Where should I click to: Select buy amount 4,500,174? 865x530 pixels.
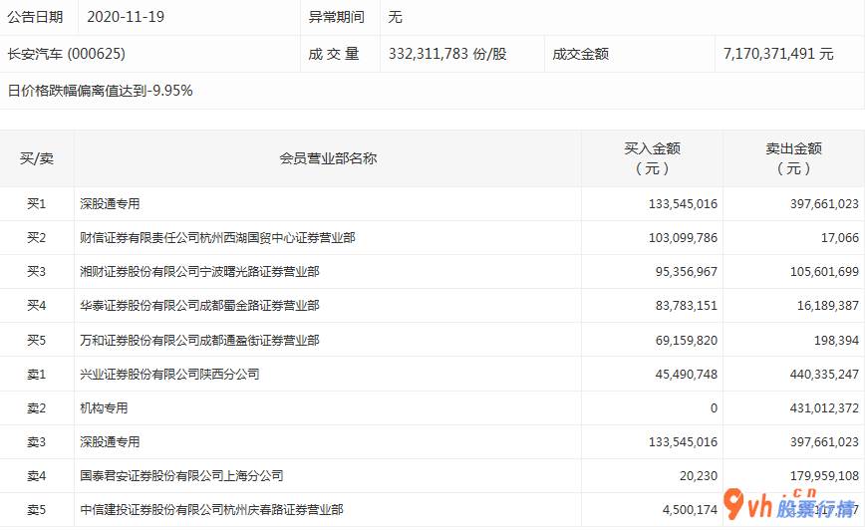(x=691, y=510)
